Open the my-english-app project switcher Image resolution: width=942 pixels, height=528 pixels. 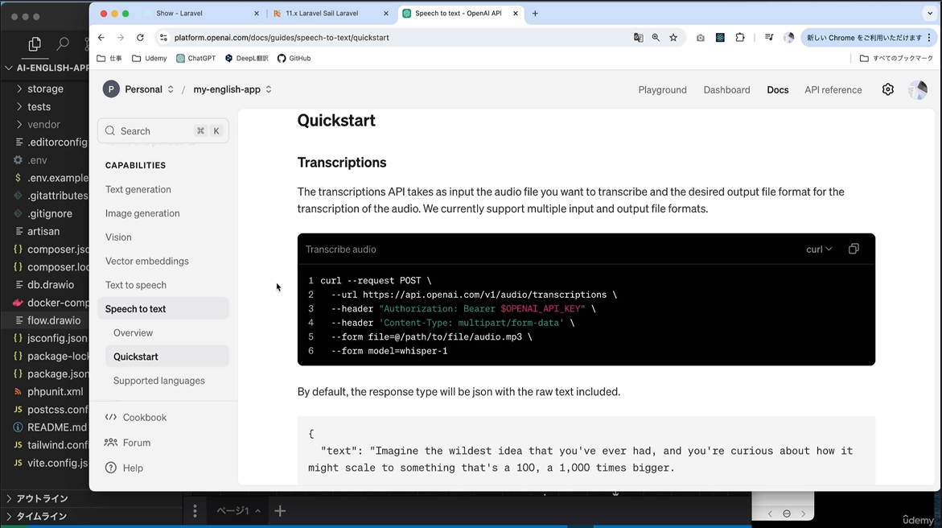[232, 89]
